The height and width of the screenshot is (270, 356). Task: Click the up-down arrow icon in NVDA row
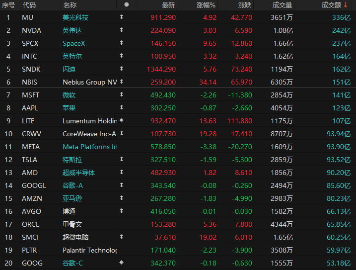point(122,30)
